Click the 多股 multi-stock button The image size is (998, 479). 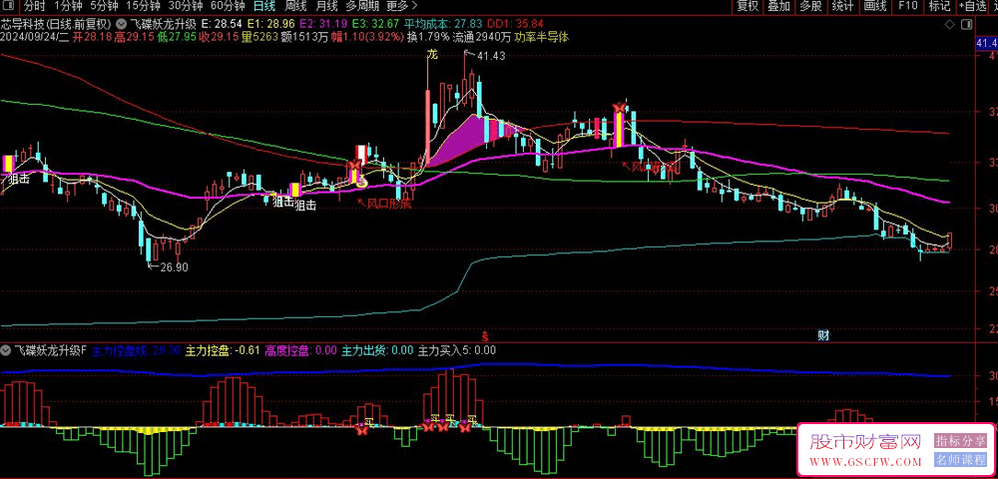810,6
